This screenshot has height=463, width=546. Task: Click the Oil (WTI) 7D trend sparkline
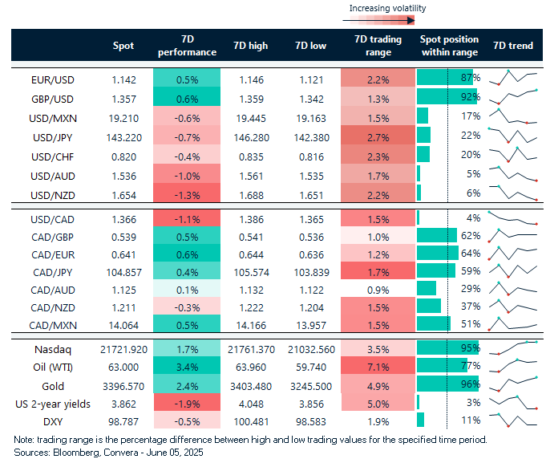click(513, 368)
